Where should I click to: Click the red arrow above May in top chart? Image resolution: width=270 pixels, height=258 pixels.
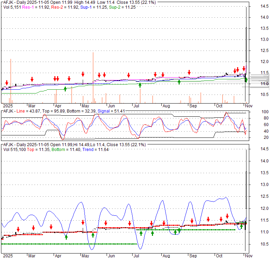click(83, 74)
